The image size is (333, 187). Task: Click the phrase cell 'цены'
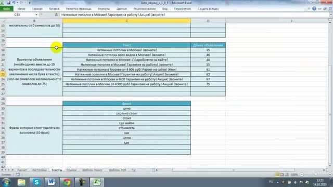coord(126,138)
